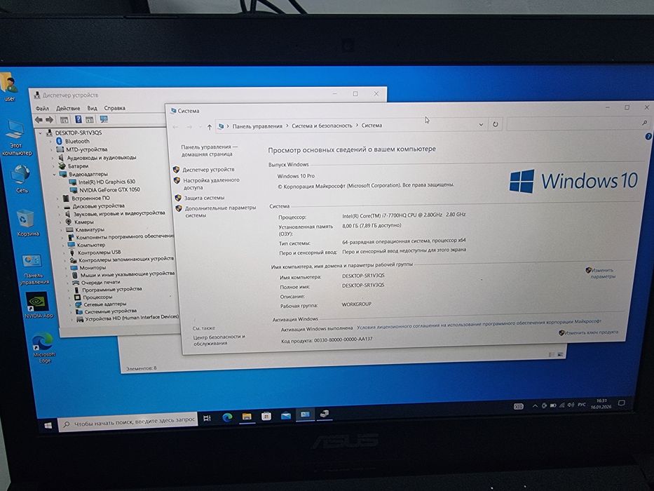The height and width of the screenshot is (491, 654).
Task: Click the up arrow in Система address bar
Action: 210,127
